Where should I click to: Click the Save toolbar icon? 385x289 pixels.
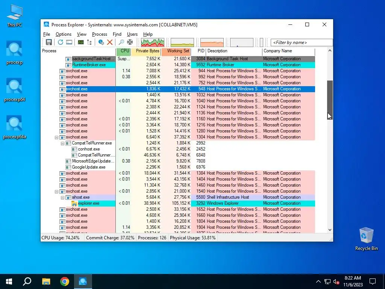(x=49, y=42)
